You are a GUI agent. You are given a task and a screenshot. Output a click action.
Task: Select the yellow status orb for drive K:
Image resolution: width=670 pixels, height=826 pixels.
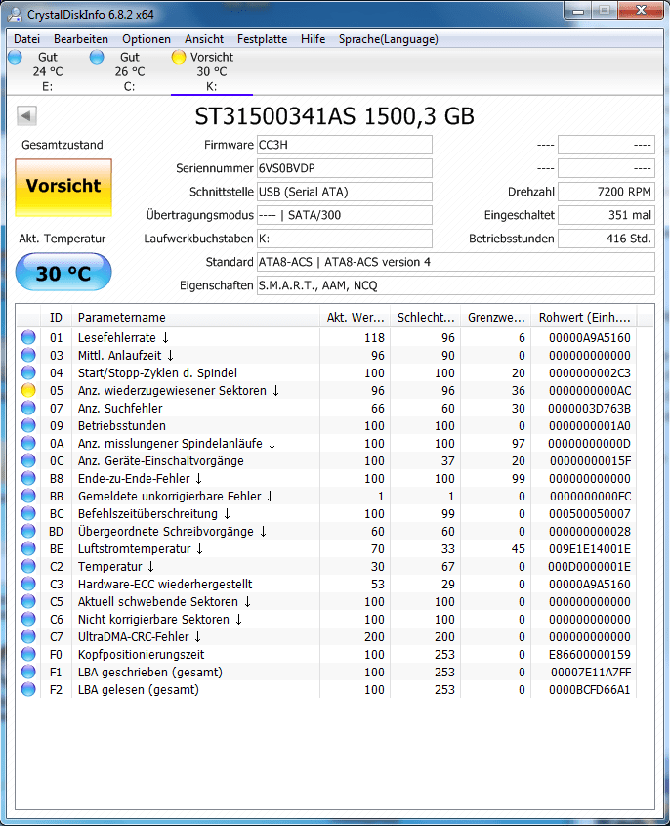pos(179,57)
